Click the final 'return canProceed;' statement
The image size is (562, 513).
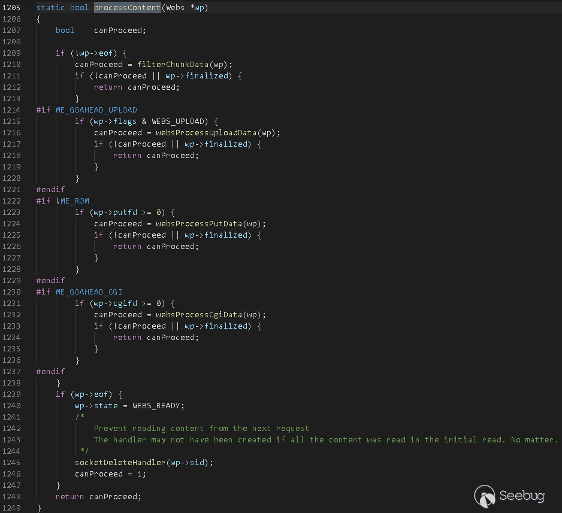[x=99, y=497]
